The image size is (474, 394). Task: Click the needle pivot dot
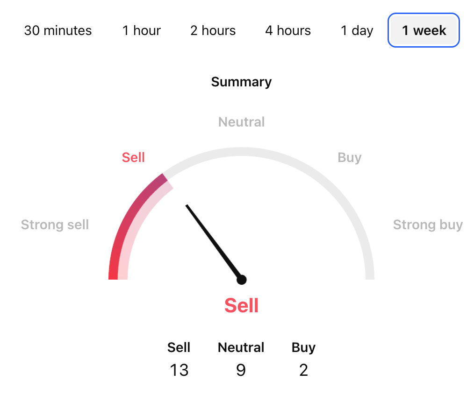coord(241,280)
